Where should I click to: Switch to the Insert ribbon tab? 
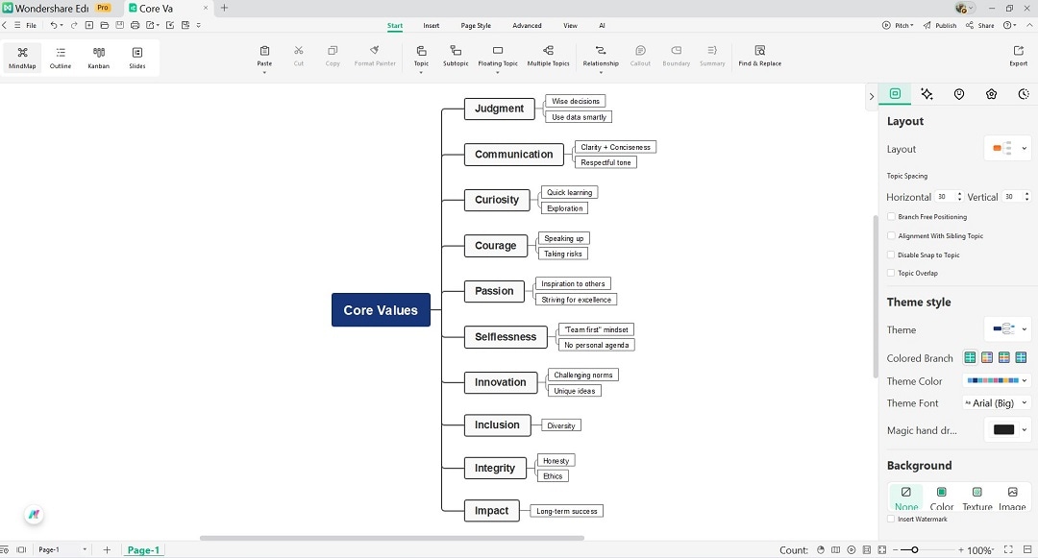(x=431, y=26)
